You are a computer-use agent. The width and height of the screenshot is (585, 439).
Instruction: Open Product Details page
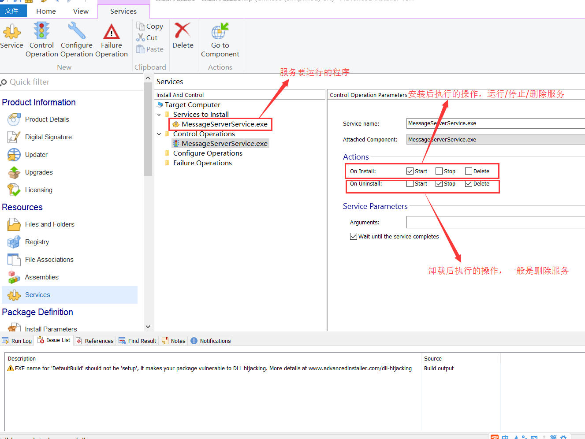click(x=47, y=119)
